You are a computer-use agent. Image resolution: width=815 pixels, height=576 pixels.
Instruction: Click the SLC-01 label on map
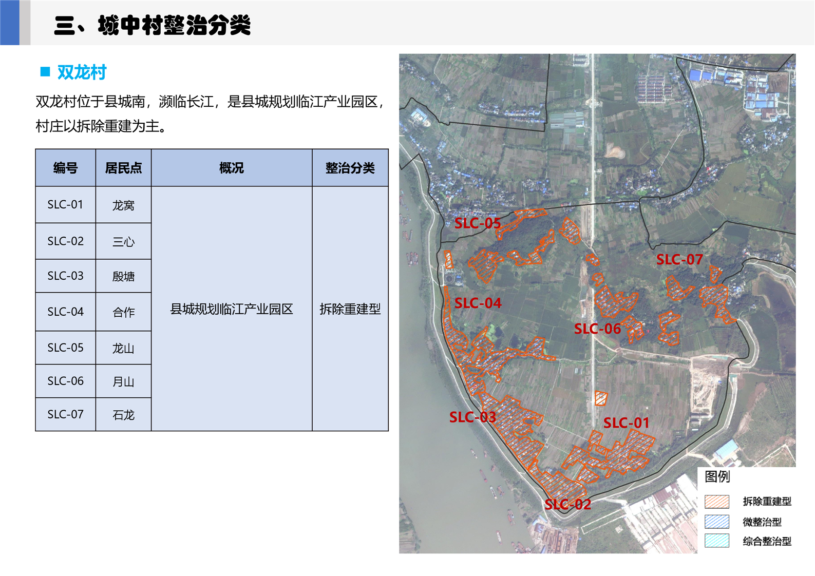(x=626, y=423)
